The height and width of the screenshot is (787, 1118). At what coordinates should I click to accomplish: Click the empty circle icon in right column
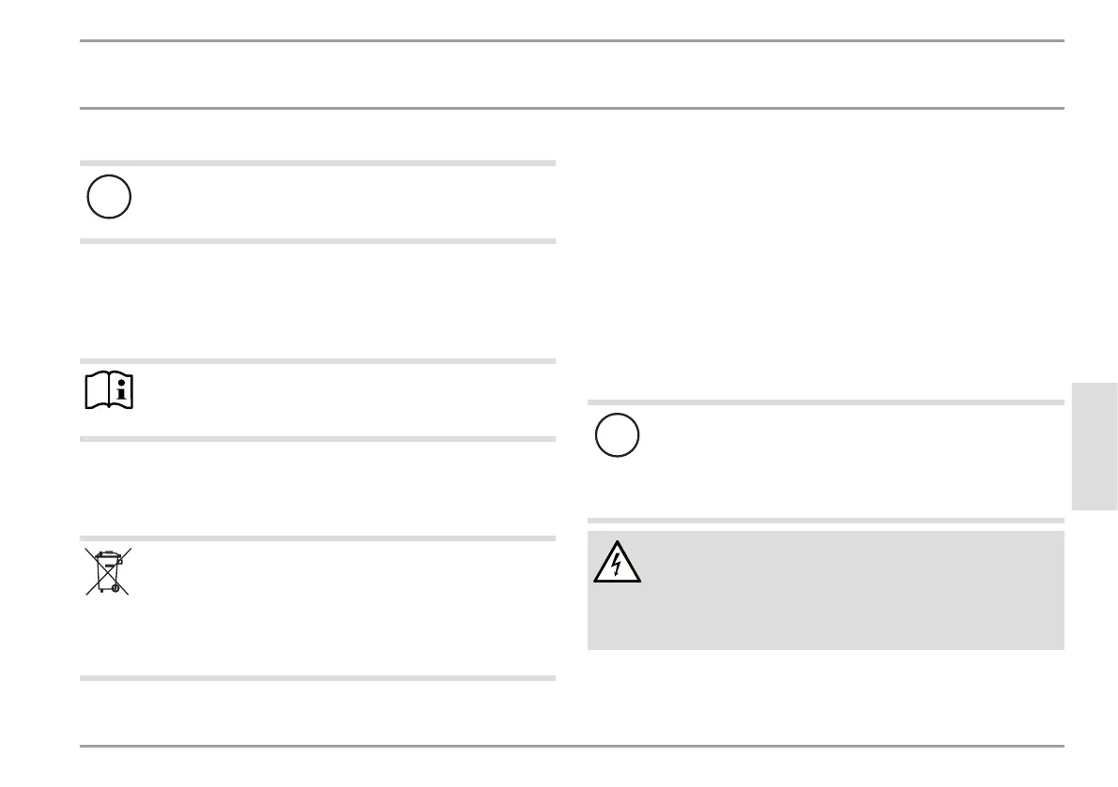tap(617, 435)
